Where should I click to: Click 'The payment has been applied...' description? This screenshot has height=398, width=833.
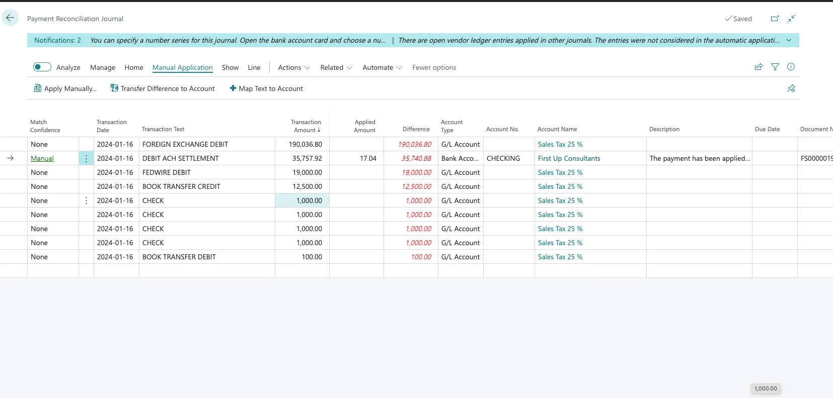click(700, 158)
